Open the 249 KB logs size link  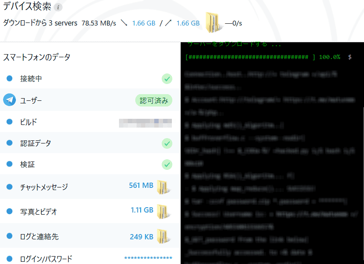(x=141, y=237)
